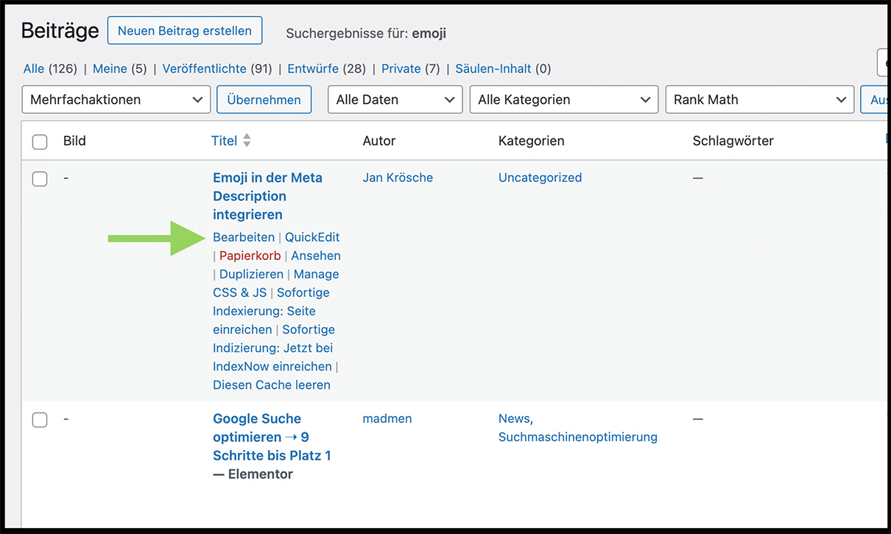This screenshot has height=534, width=891.
Task: Open the Suchmaschinenoptimierung category link
Action: [577, 437]
